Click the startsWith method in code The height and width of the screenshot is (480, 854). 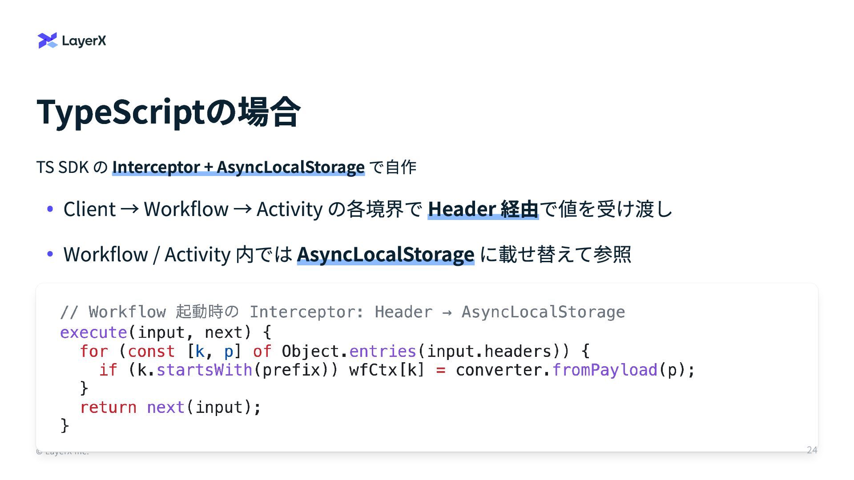tap(204, 370)
